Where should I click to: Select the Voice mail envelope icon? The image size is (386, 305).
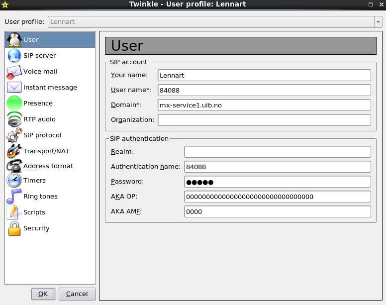point(14,72)
